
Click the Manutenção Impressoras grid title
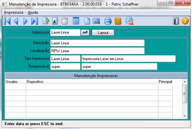pyautogui.click(x=96, y=76)
